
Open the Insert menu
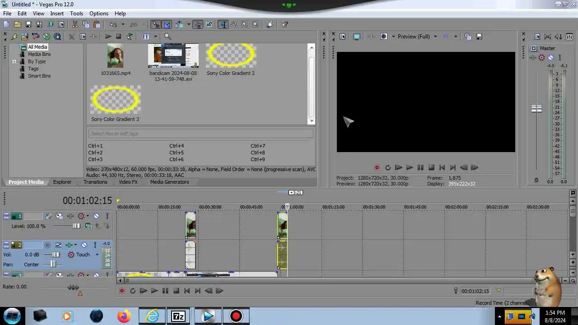57,14
